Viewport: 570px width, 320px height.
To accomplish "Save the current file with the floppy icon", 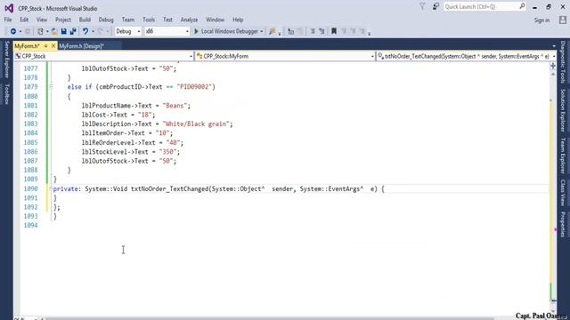I will (x=63, y=32).
